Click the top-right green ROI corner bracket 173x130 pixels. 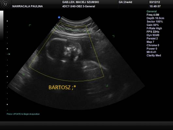[113, 36]
